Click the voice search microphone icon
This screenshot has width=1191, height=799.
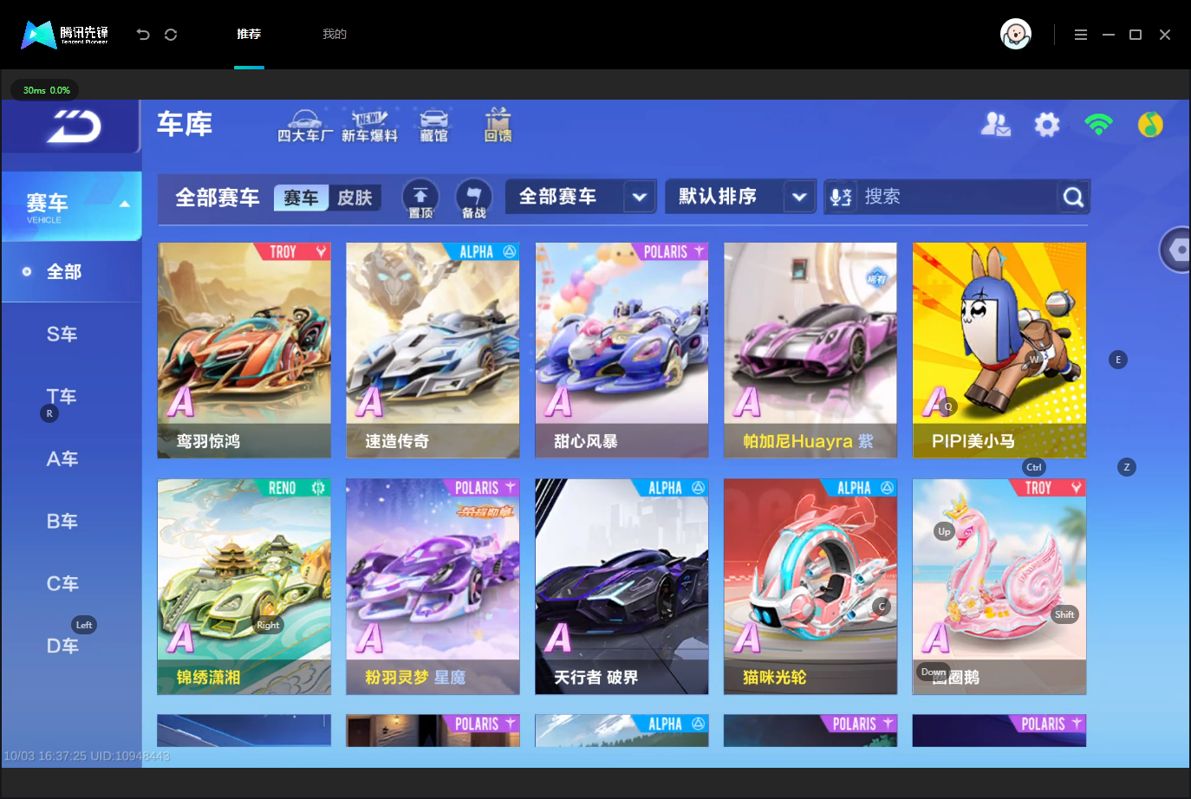841,197
